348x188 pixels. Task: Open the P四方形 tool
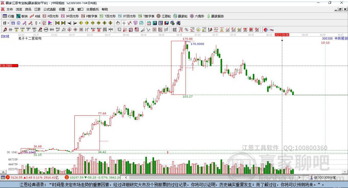[x=51, y=16]
